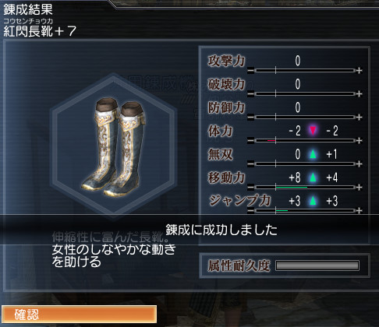
Task: Click the 攻撃力 stat label
Action: click(226, 61)
